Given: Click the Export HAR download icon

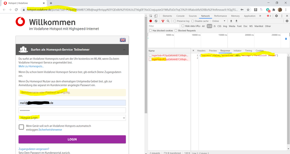Looking at the screenshot, I should coord(236,21).
